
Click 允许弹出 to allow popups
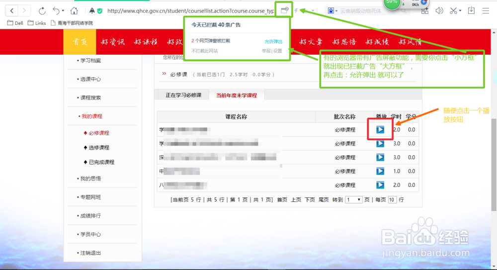pyautogui.click(x=273, y=41)
